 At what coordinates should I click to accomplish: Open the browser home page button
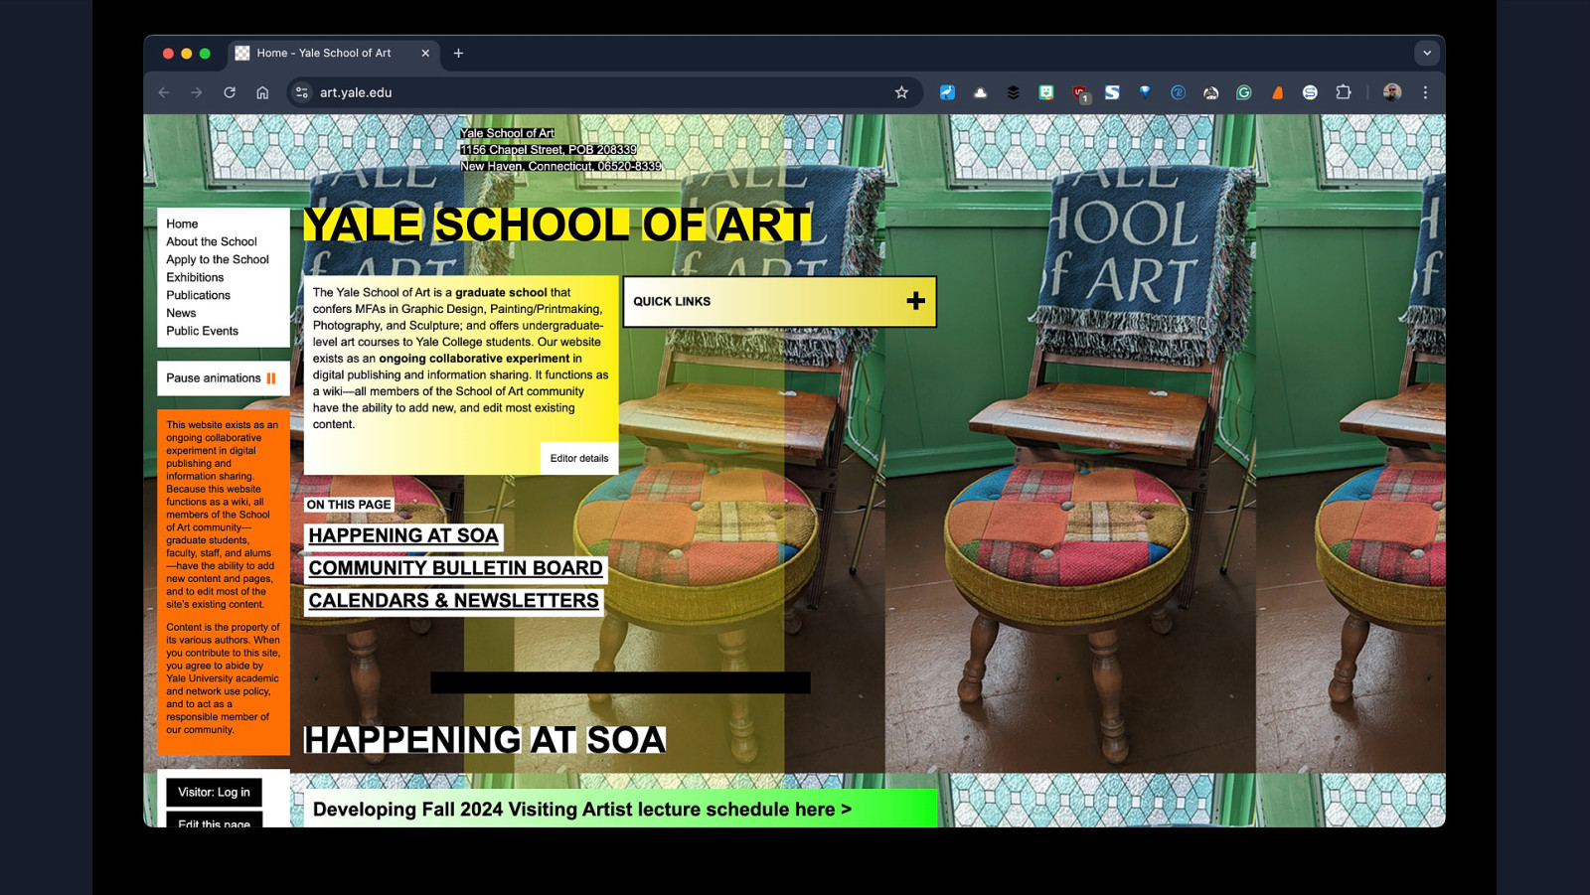(x=262, y=92)
